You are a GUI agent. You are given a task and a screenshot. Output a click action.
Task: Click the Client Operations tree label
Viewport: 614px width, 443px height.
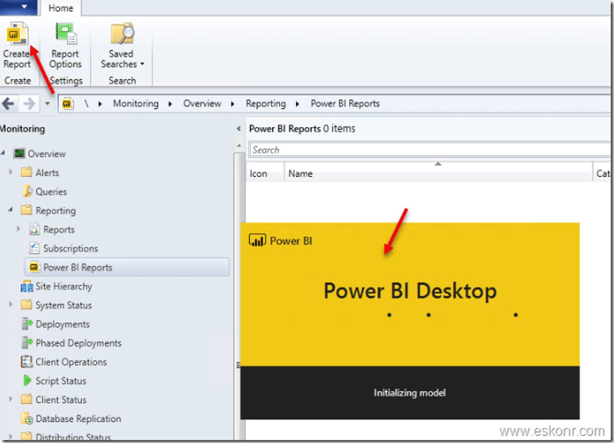coord(71,362)
